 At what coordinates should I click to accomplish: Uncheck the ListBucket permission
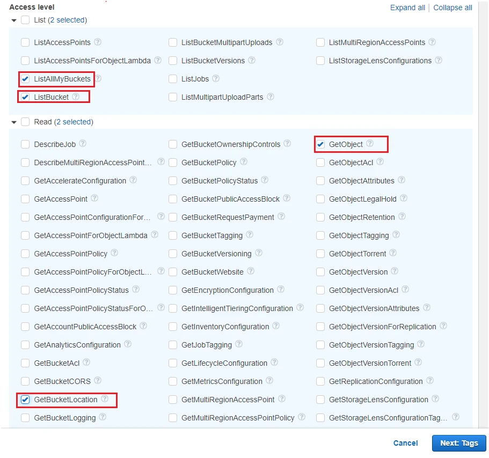pyautogui.click(x=25, y=97)
